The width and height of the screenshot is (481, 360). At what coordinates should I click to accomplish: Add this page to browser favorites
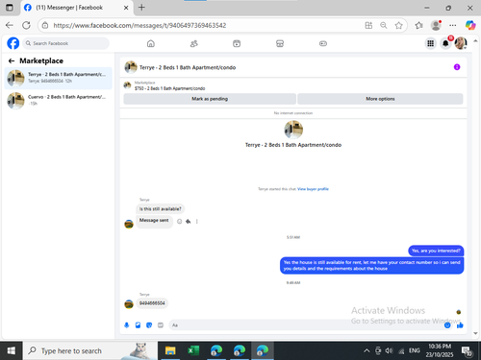(398, 25)
